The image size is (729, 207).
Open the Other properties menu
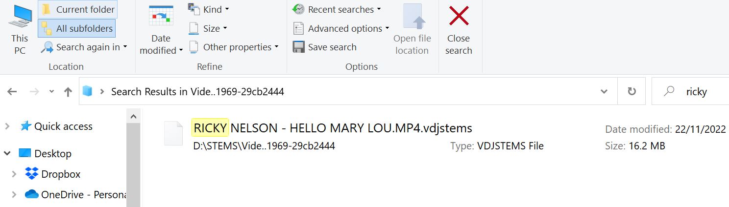[x=234, y=47]
